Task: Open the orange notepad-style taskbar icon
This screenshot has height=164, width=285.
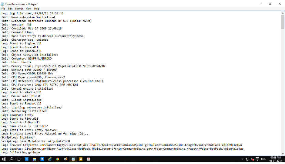Action: pyautogui.click(x=81, y=159)
